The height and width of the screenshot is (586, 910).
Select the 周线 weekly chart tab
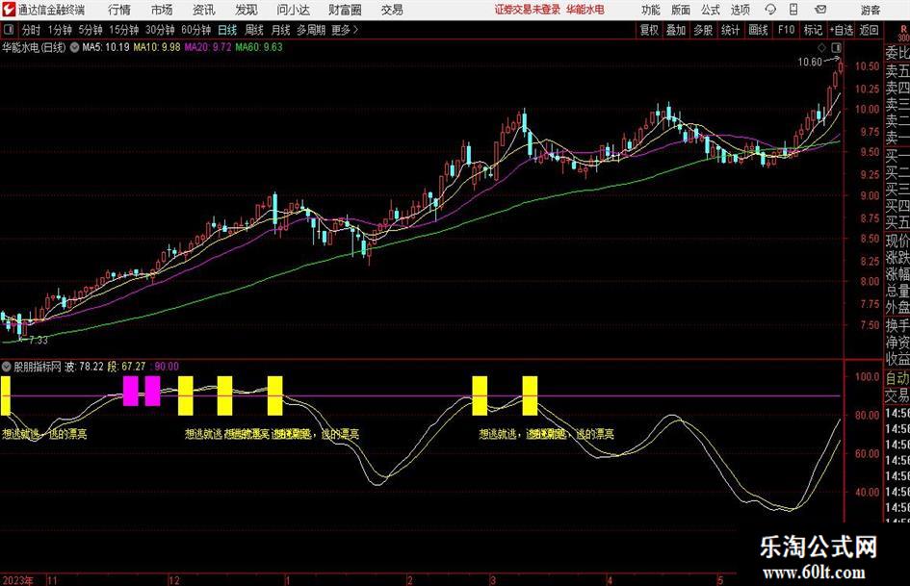(x=254, y=30)
